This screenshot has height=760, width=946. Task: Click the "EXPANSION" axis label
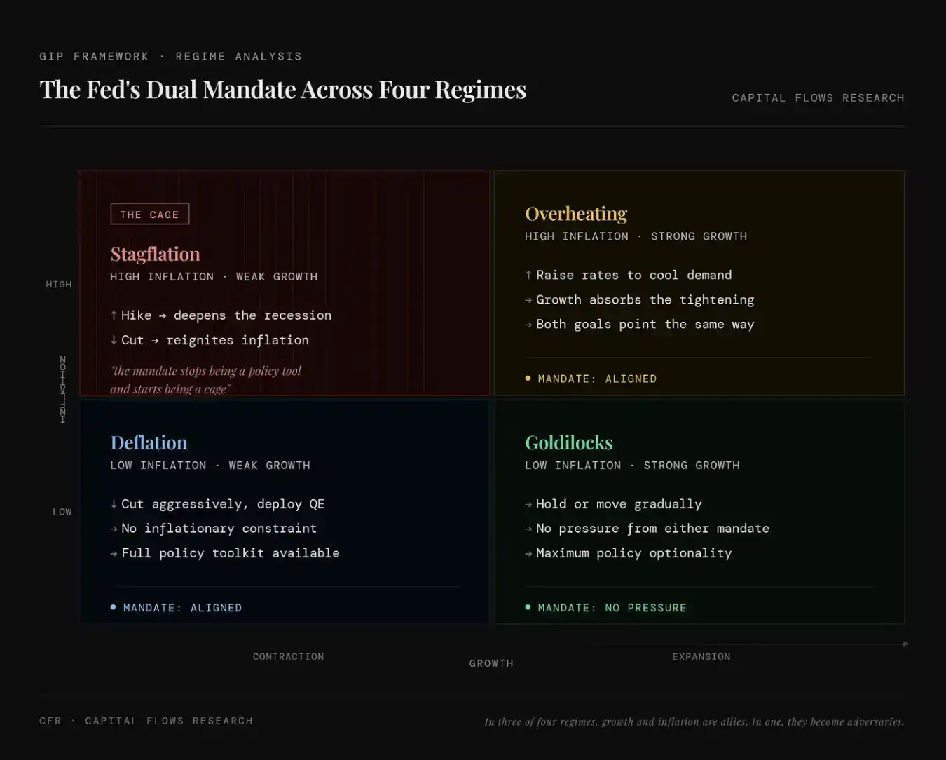point(701,657)
